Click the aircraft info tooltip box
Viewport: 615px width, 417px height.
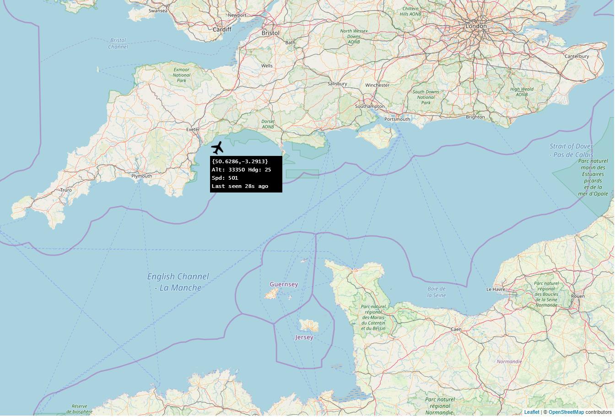coord(246,174)
